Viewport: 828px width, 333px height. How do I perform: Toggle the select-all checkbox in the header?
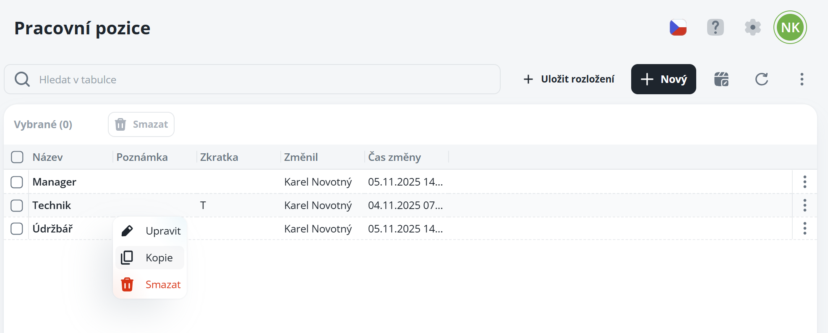[17, 157]
